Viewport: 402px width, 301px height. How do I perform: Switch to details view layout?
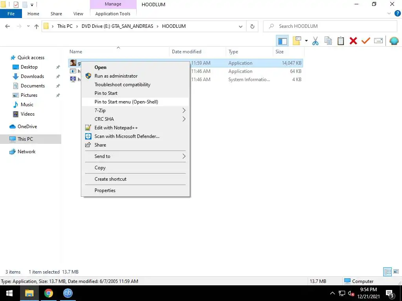click(x=387, y=272)
